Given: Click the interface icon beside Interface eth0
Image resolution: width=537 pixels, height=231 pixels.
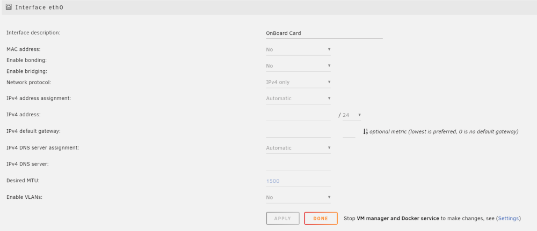Looking at the screenshot, I should (9, 7).
